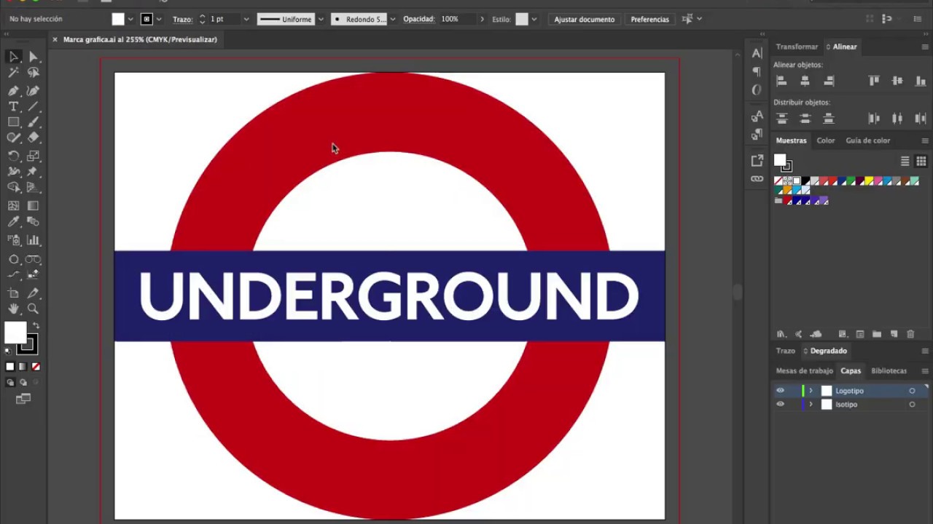The image size is (933, 524).
Task: Click horizontal distribute center icon
Action: coord(897,118)
